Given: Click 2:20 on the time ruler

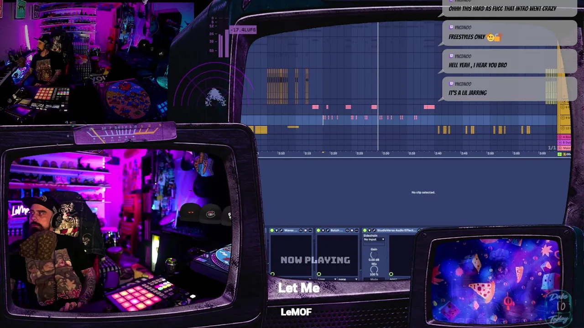Looking at the screenshot, I should [x=334, y=154].
